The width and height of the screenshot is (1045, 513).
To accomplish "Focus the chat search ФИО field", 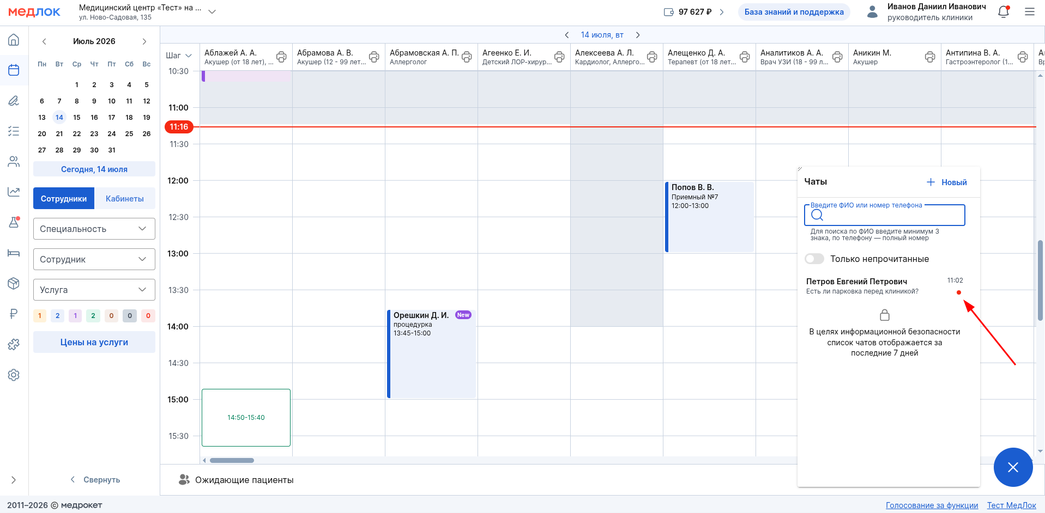I will point(884,215).
